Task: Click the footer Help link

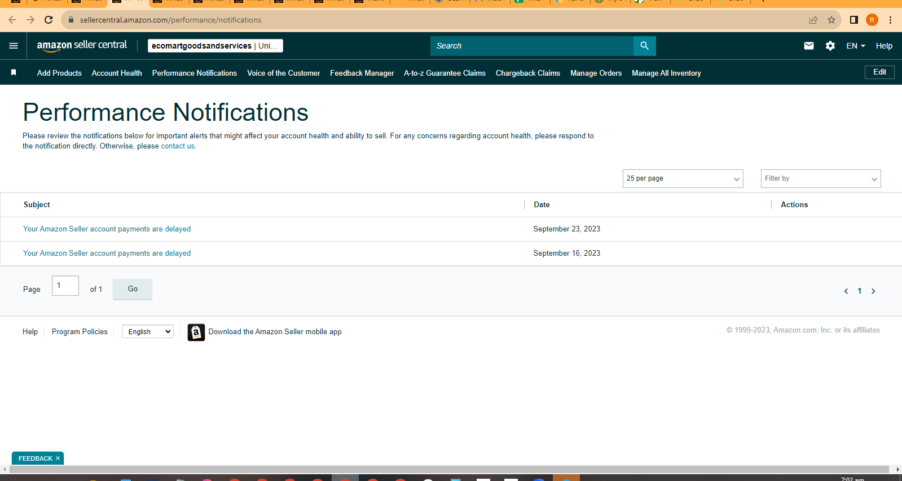Action: point(30,332)
